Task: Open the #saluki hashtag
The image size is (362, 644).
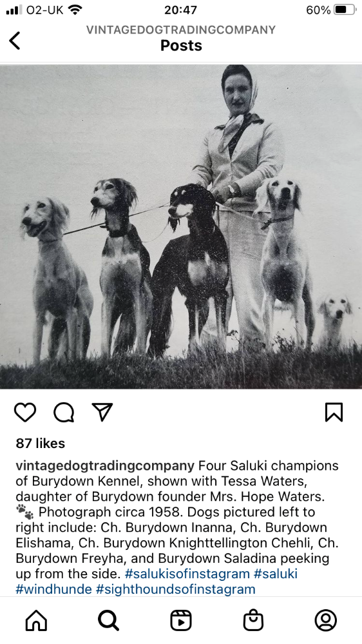Action: coord(276,574)
